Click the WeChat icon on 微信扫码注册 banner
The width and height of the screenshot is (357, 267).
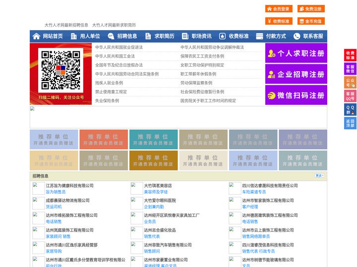(271, 95)
